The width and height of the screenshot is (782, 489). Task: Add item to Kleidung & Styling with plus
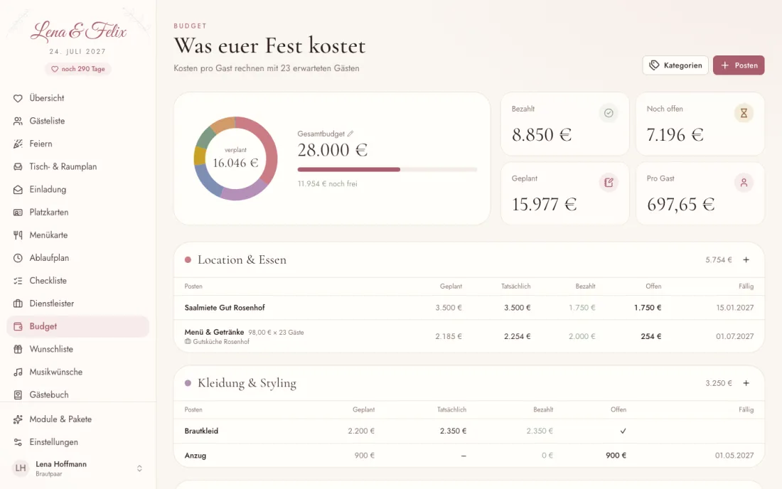coord(746,383)
